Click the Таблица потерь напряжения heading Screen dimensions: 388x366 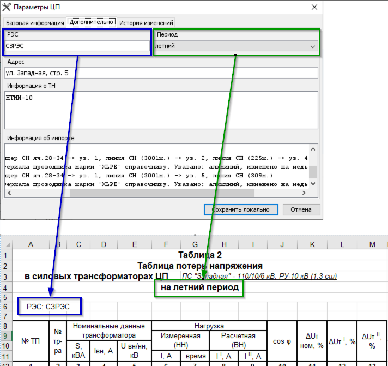pos(200,266)
